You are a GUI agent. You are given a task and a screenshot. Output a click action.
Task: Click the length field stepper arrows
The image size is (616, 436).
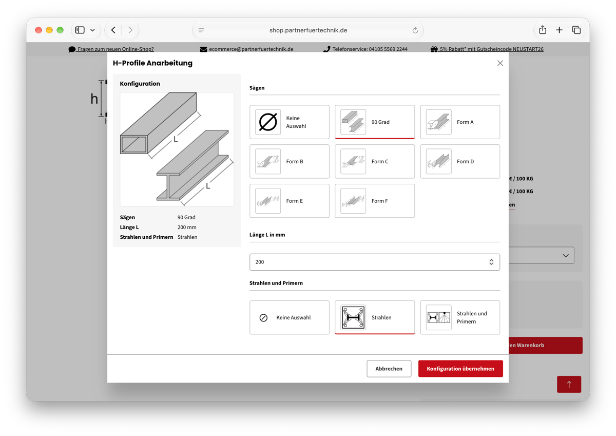tap(491, 262)
